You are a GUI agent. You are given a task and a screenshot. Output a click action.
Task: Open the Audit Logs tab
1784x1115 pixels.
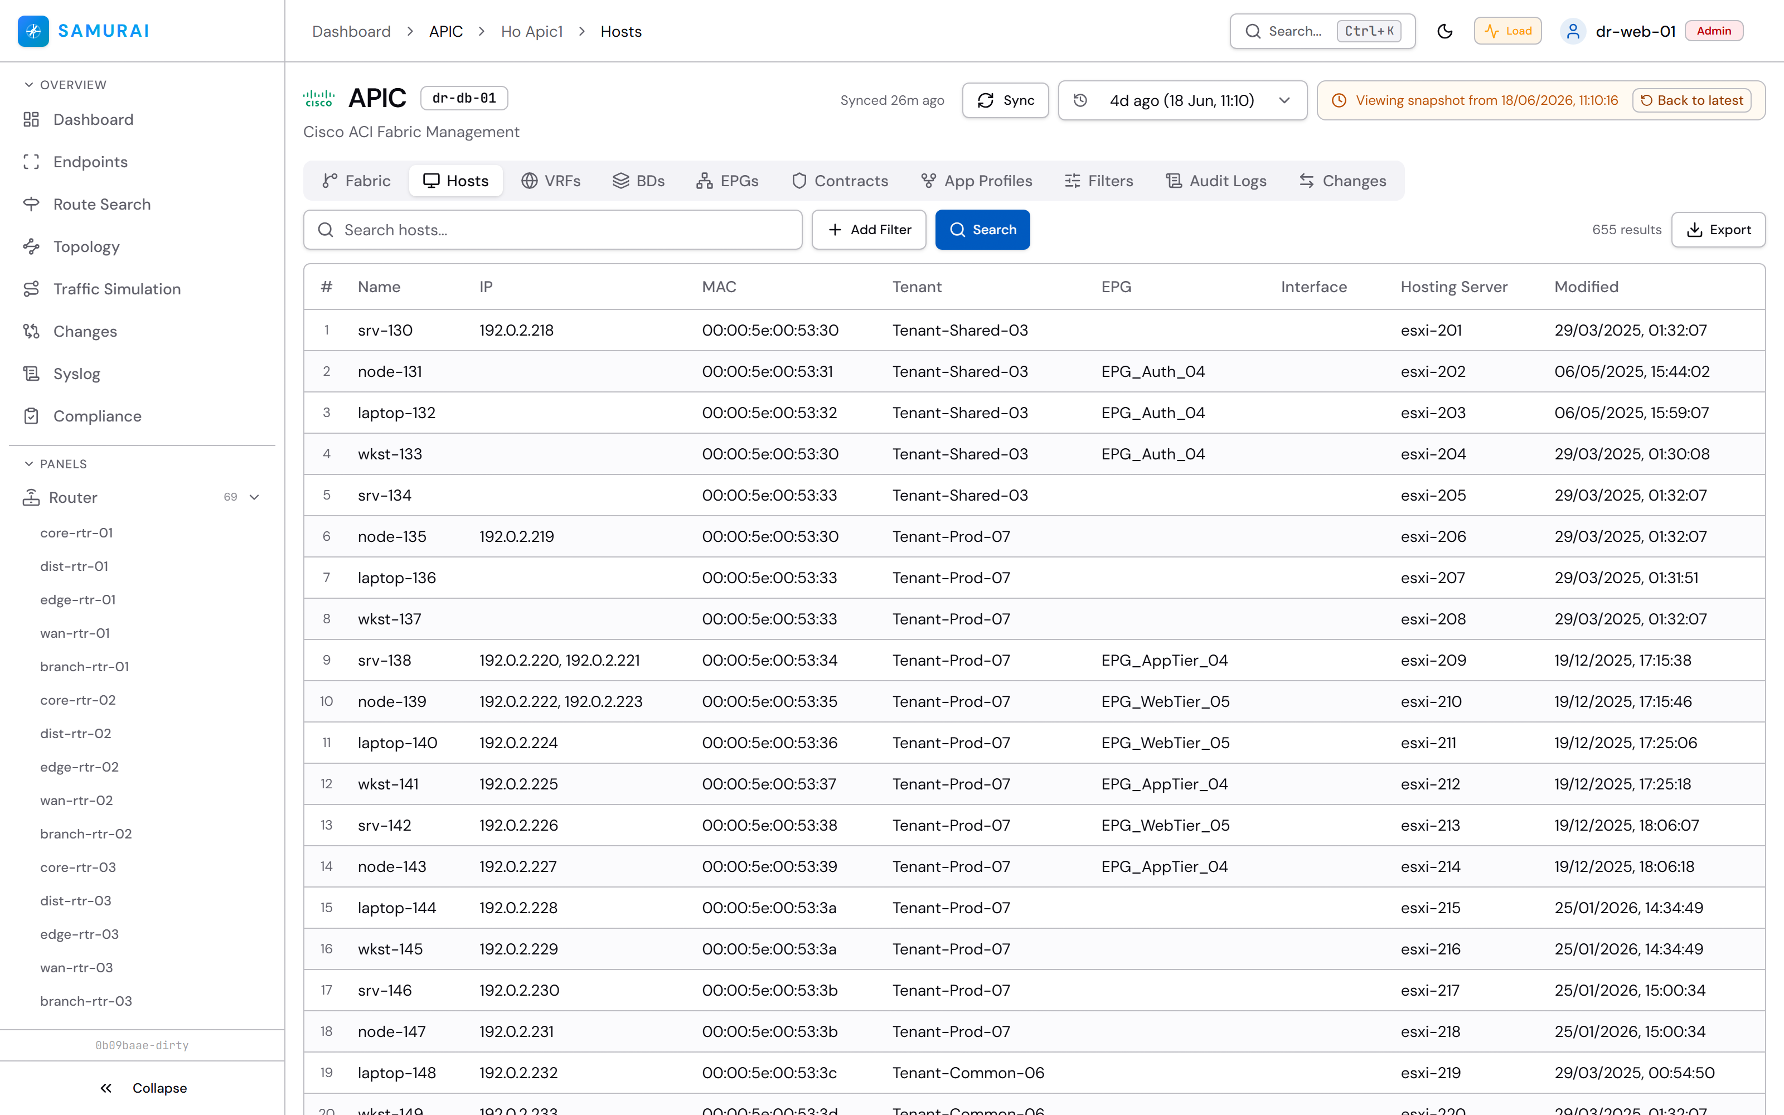point(1216,181)
